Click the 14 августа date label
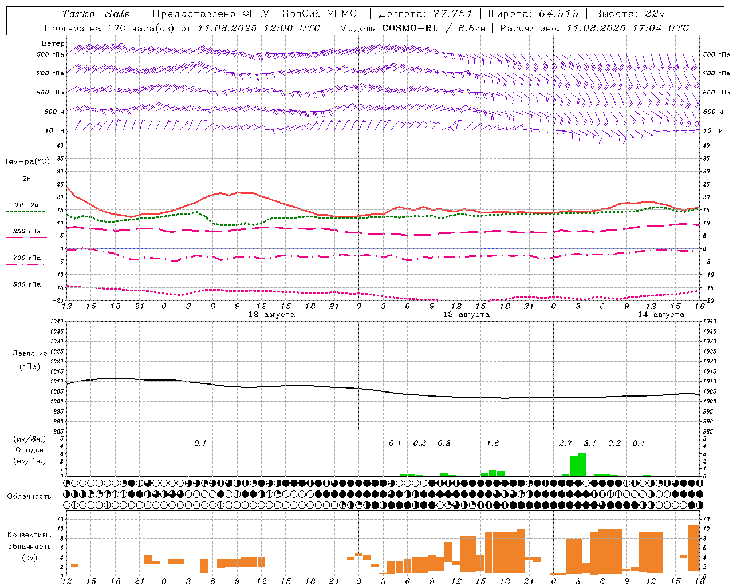This screenshot has width=733, height=586. click(x=661, y=315)
